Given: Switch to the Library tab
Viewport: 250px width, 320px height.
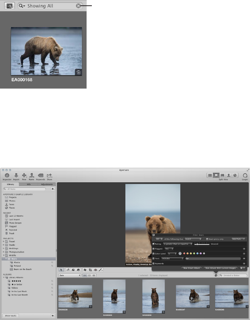Looking at the screenshot, I should (x=11, y=184).
